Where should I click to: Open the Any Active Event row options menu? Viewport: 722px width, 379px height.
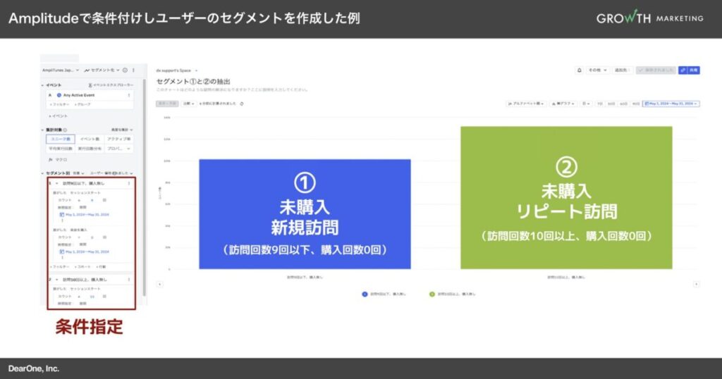click(x=129, y=94)
